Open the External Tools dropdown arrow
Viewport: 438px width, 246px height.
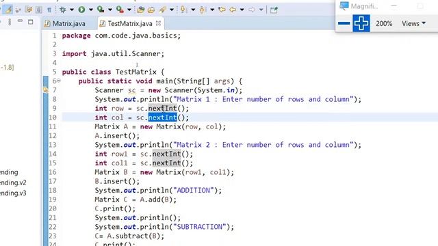(129, 10)
